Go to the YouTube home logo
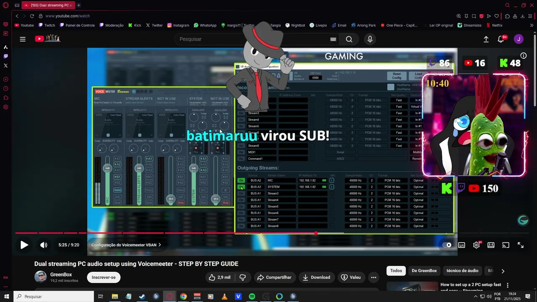Viewport: 537px width, 302px height. point(47,39)
